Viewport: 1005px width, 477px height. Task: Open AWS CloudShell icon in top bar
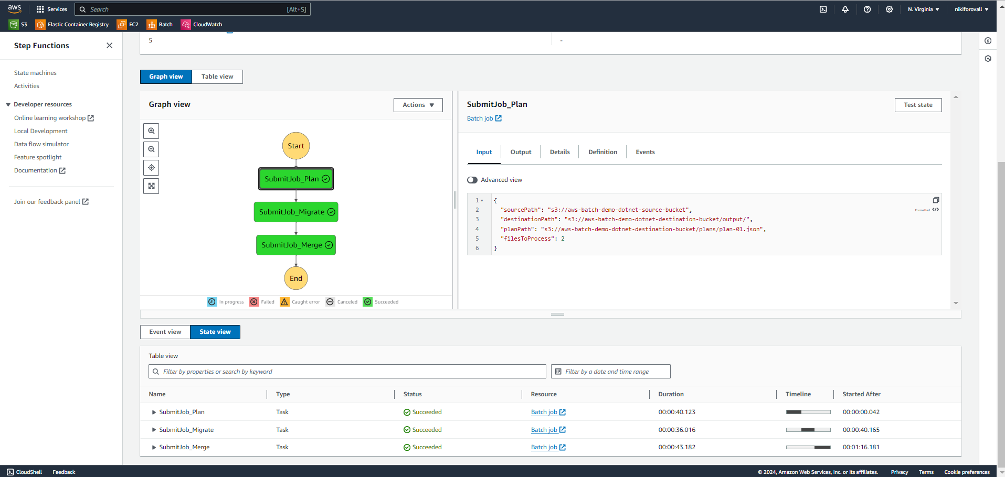[823, 9]
